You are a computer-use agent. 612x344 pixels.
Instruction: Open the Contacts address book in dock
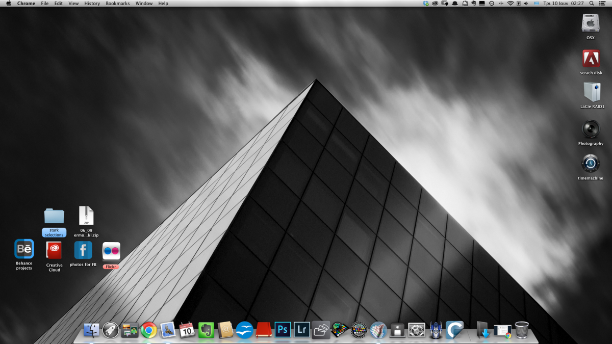pyautogui.click(x=225, y=330)
